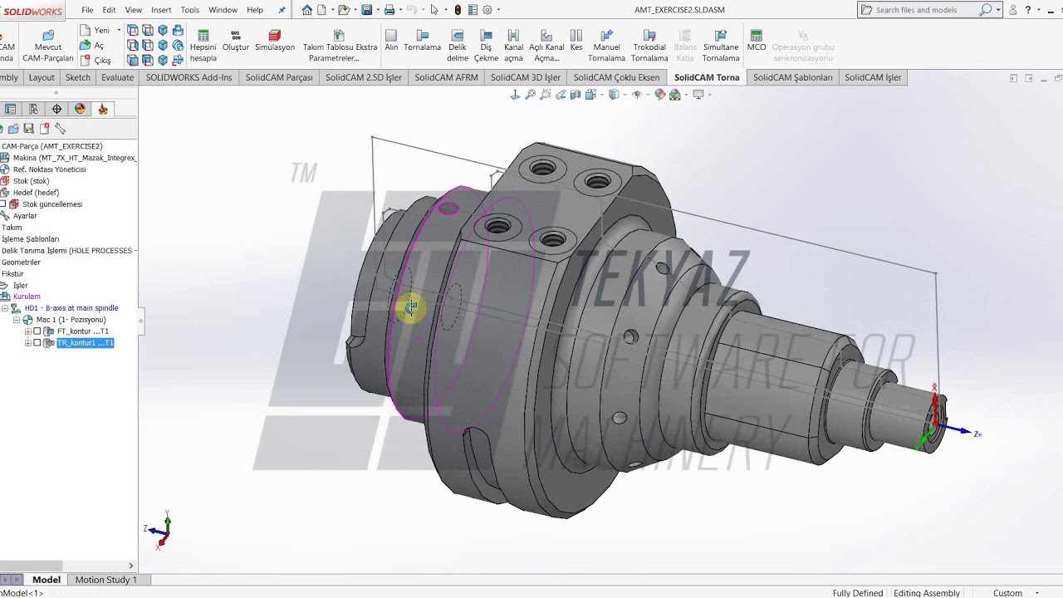Click the Home icon in the top toolbar
1063x598 pixels.
tap(307, 10)
